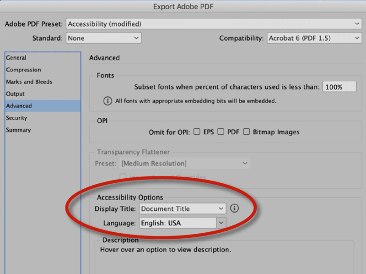Check the PDF option under Omit for OPI

tap(221, 132)
